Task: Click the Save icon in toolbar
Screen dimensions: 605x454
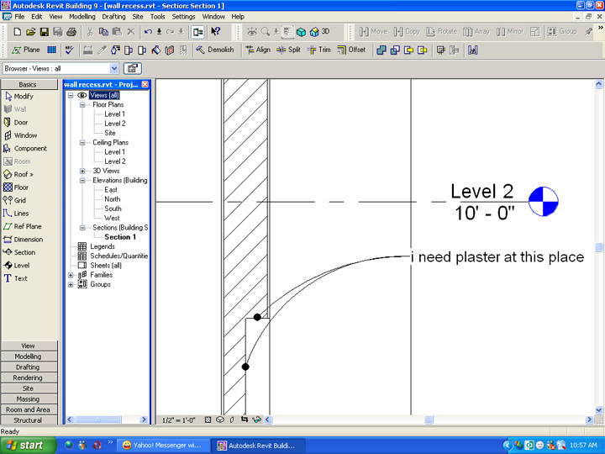Action: pos(45,32)
